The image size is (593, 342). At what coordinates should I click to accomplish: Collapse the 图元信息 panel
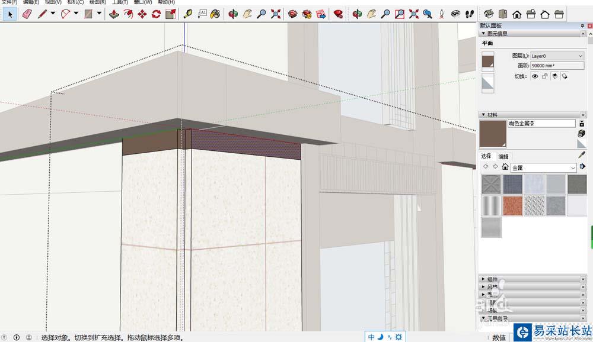[x=483, y=34]
